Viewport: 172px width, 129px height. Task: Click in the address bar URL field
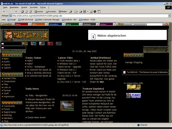pyautogui.click(x=89, y=16)
